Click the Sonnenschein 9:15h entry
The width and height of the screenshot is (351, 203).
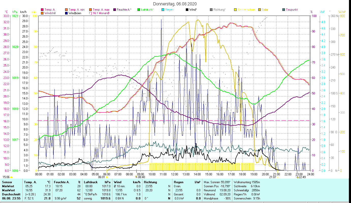[x=247, y=198]
